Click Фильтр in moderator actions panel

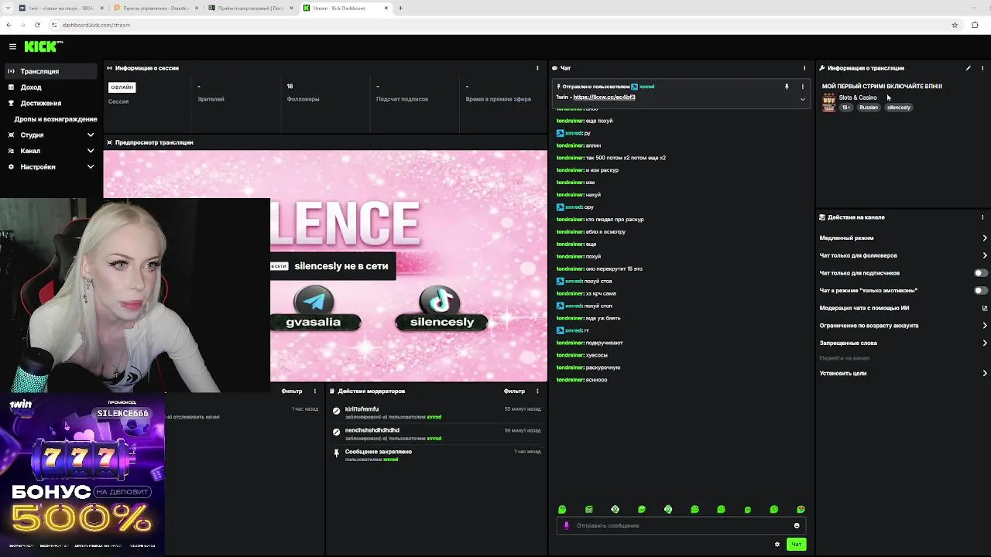pyautogui.click(x=514, y=391)
